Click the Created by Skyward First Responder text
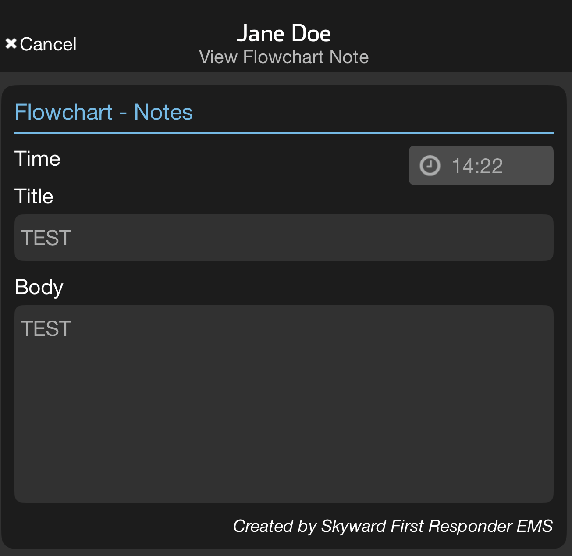Screen dimensions: 572x556 392,526
